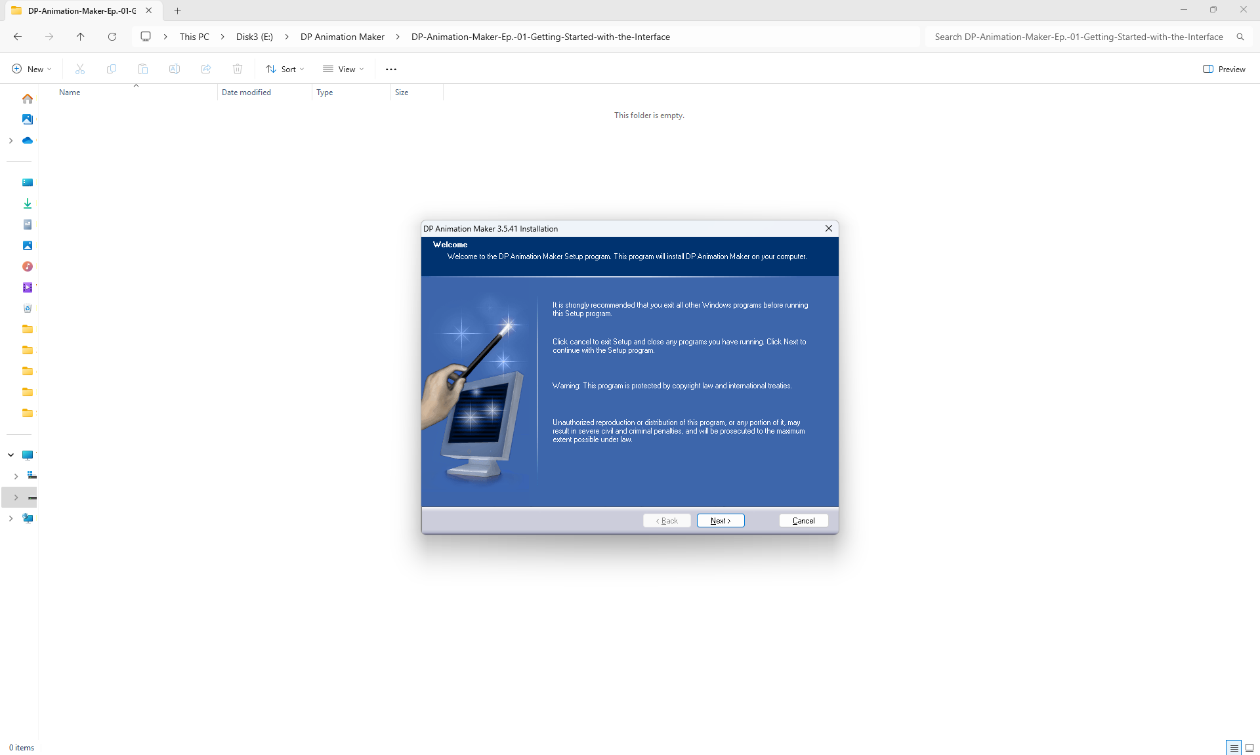Open Recycle Bin from the sidebar
This screenshot has width=1260, height=755.
(x=28, y=308)
